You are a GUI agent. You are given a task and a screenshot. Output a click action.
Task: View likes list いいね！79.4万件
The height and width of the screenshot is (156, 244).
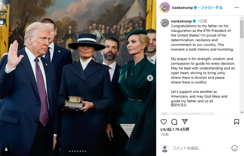(175, 129)
